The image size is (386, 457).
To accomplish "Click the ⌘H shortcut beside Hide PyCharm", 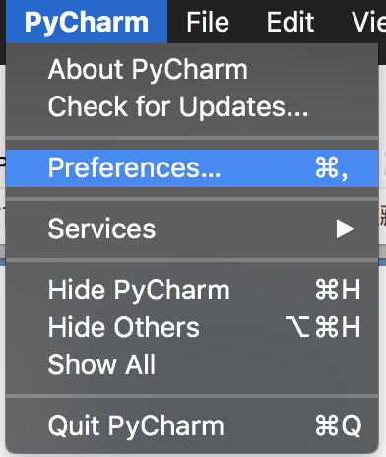I will pos(338,290).
